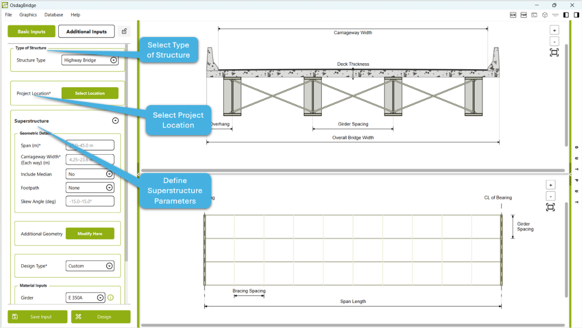Open the File menu
Image resolution: width=582 pixels, height=328 pixels.
[9, 15]
